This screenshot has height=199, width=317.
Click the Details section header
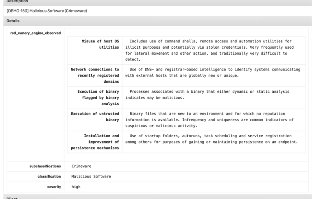(x=13, y=21)
